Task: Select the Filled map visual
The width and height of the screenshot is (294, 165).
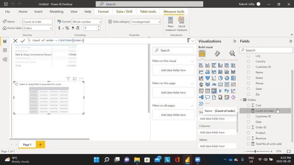Action: (208, 84)
